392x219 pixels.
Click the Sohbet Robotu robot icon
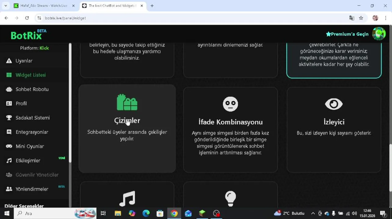(x=9, y=89)
